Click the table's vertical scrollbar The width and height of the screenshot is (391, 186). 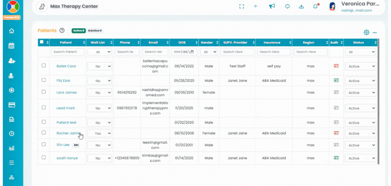pos(379,102)
